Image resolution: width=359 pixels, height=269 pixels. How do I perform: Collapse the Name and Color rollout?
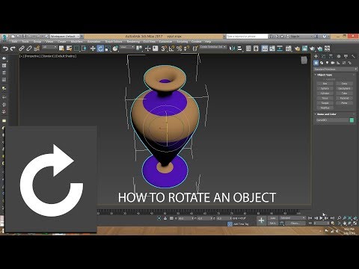coord(327,114)
